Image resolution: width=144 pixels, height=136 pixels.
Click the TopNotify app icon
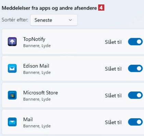pos(12,42)
